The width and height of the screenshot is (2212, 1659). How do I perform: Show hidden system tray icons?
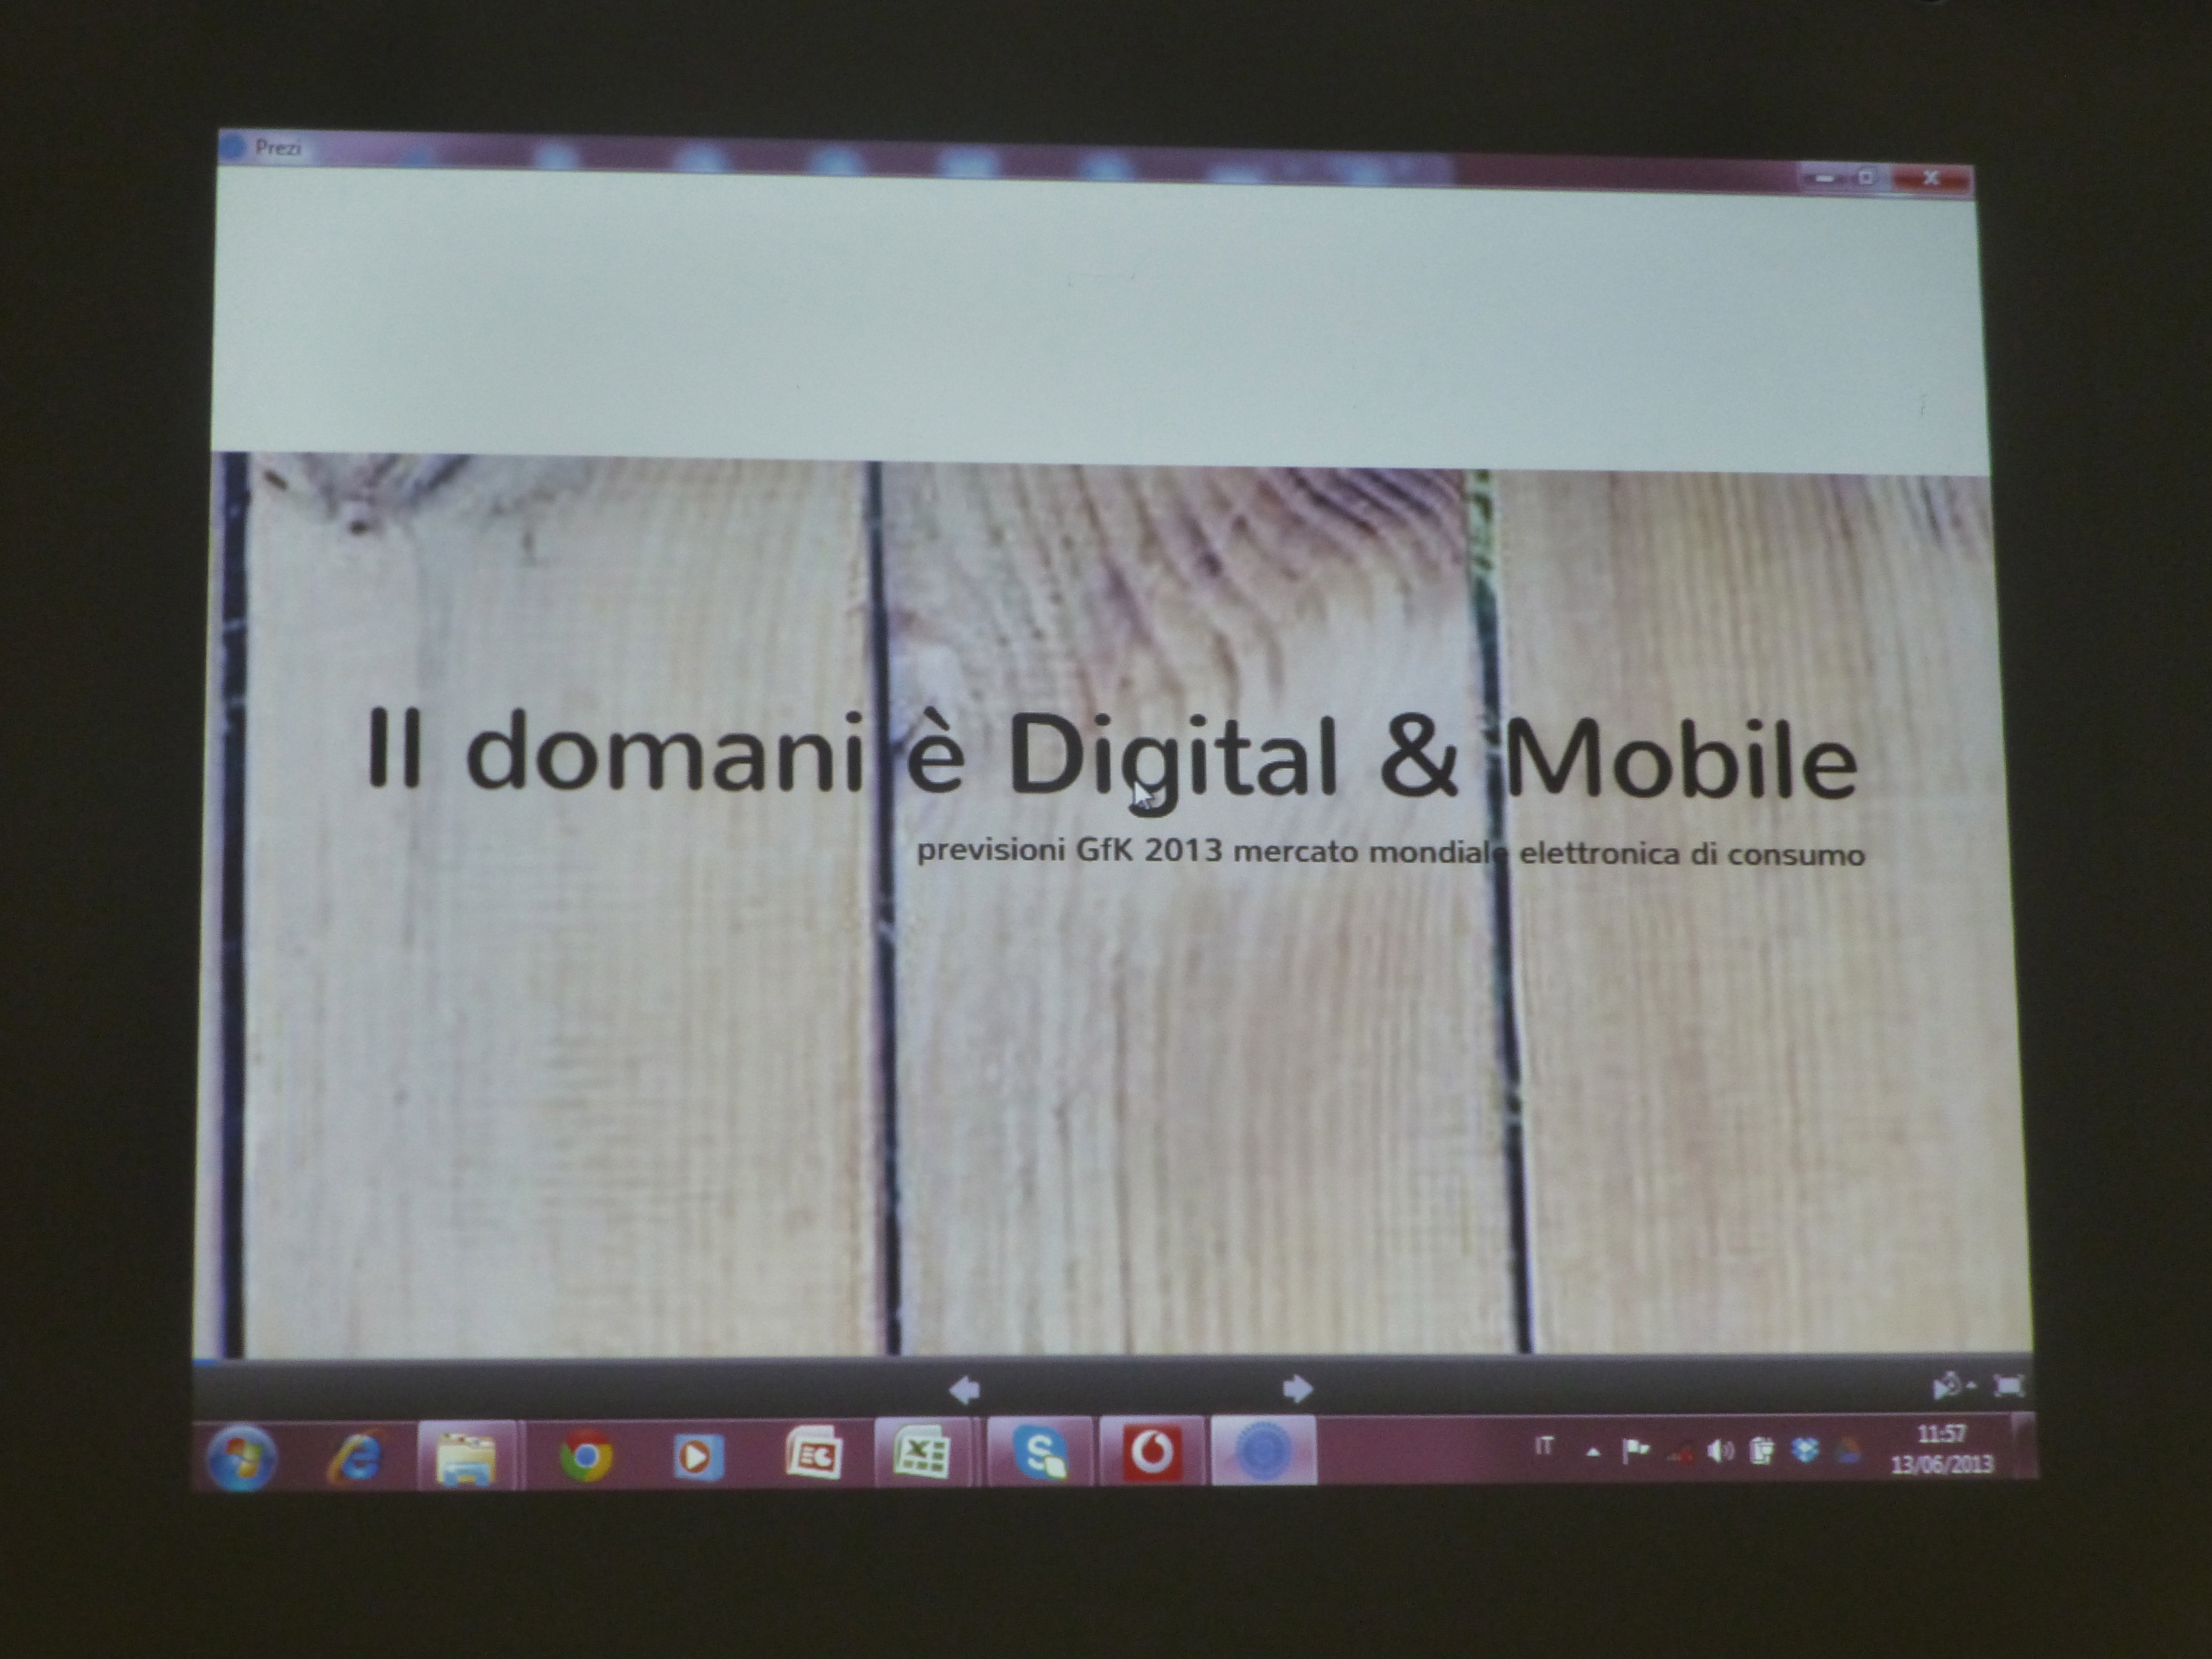pos(1593,1452)
